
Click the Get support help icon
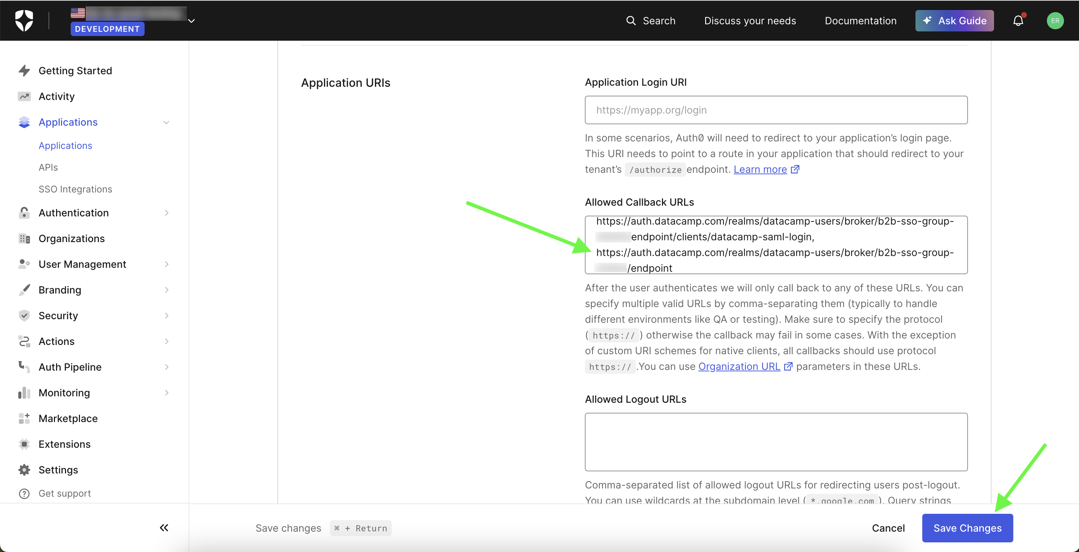(24, 494)
